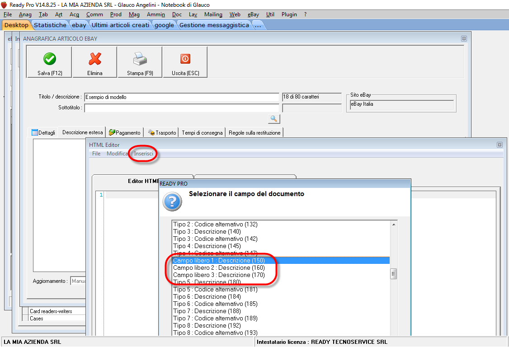This screenshot has height=347, width=509.
Task: Open the Mailing menu
Action: click(213, 14)
